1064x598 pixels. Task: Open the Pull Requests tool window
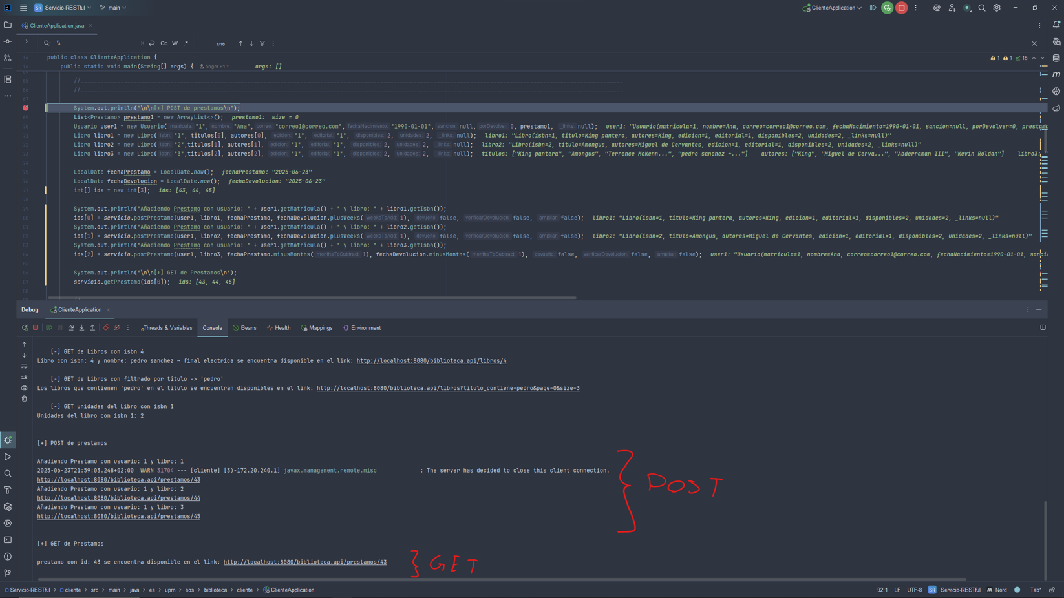point(8,58)
